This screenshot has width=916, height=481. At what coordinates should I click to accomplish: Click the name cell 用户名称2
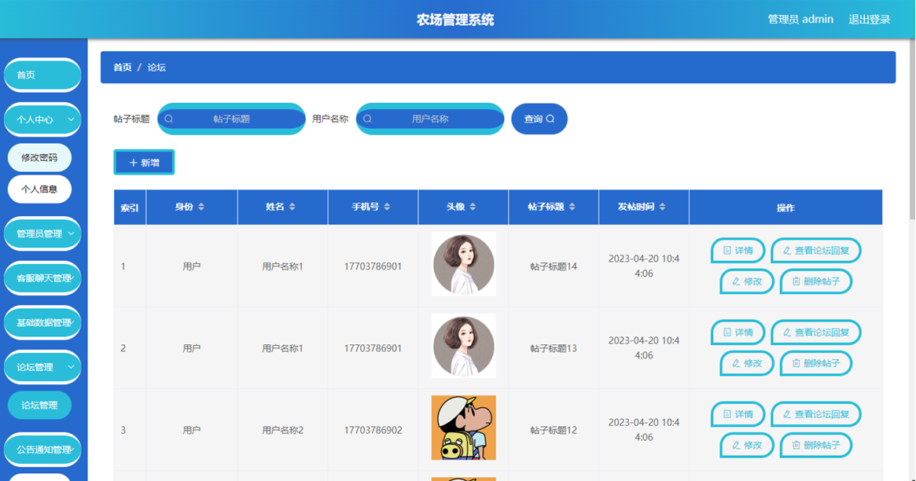[283, 430]
